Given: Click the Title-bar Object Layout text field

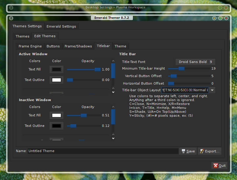Looking at the screenshot, I should point(185,90).
